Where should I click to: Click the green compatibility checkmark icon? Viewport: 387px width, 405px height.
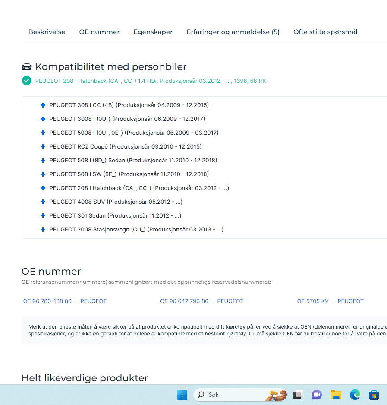(x=27, y=81)
